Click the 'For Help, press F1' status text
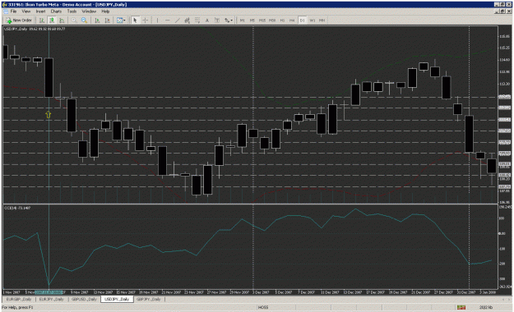The height and width of the screenshot is (312, 514). (17, 307)
